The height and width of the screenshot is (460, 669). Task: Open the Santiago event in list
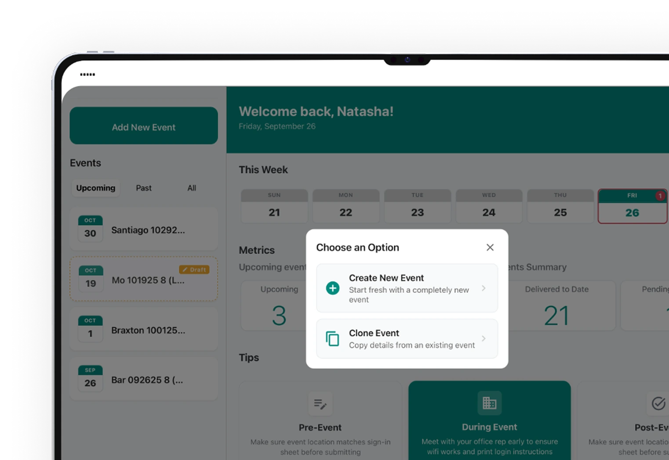click(148, 230)
